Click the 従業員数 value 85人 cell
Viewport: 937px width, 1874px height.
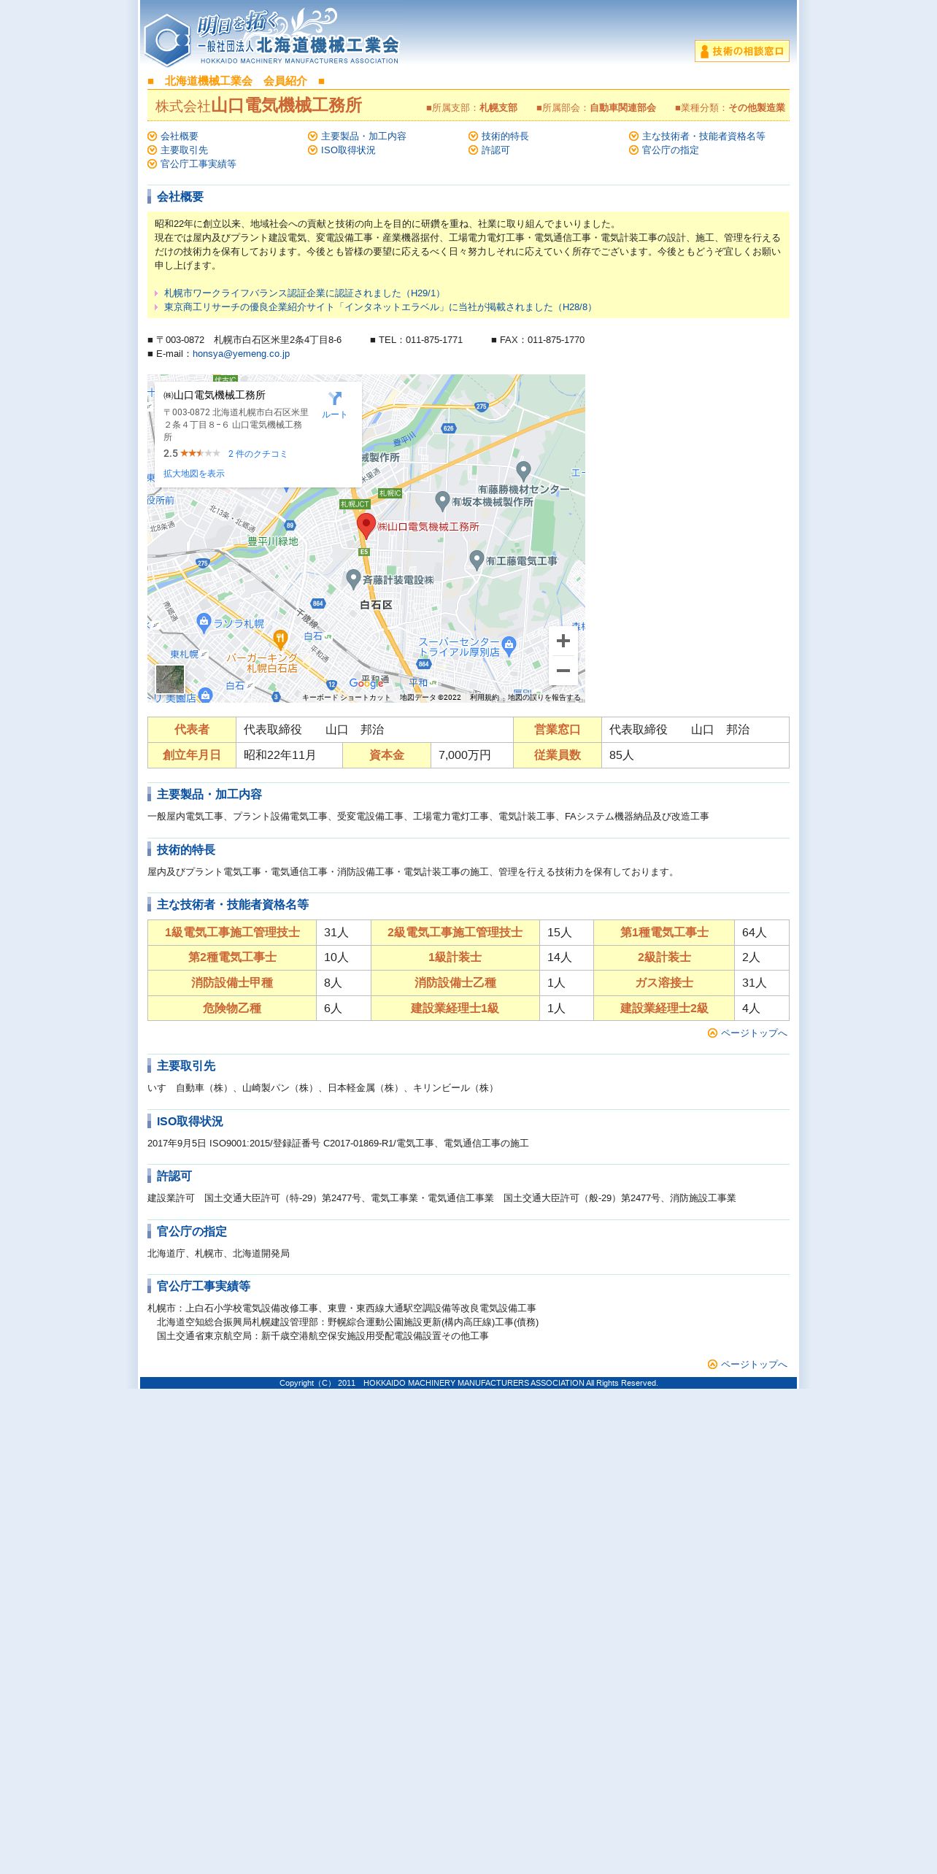(x=695, y=755)
